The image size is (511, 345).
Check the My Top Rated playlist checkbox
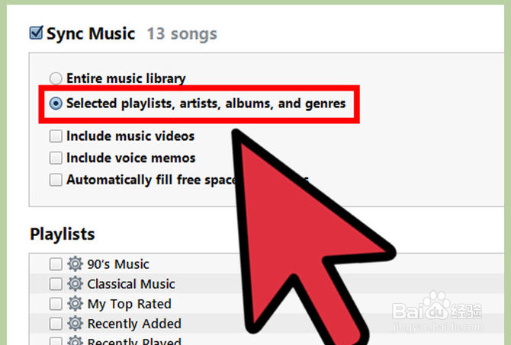[x=56, y=305]
